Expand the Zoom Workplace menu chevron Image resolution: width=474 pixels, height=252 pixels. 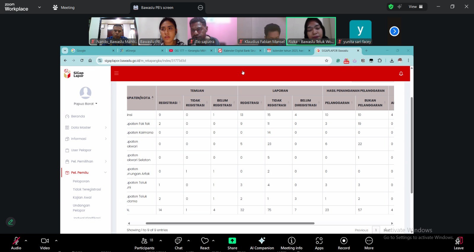tap(39, 7)
